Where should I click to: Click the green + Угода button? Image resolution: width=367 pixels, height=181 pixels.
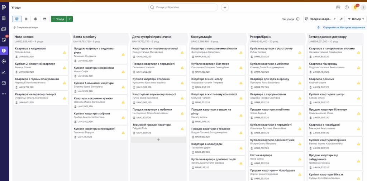[58, 19]
